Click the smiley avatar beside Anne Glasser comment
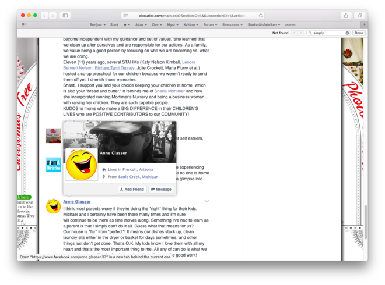The width and height of the screenshot is (385, 285). pyautogui.click(x=53, y=205)
